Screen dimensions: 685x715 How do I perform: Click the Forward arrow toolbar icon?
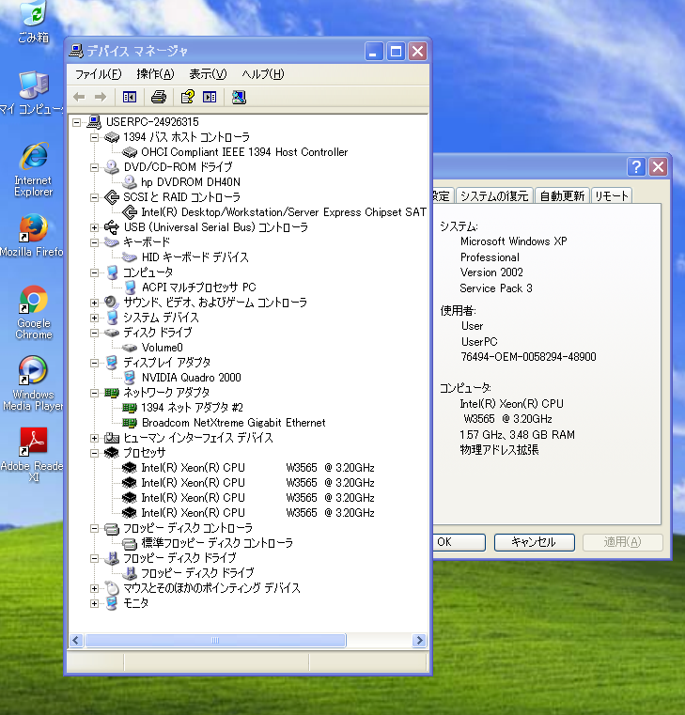coord(101,97)
